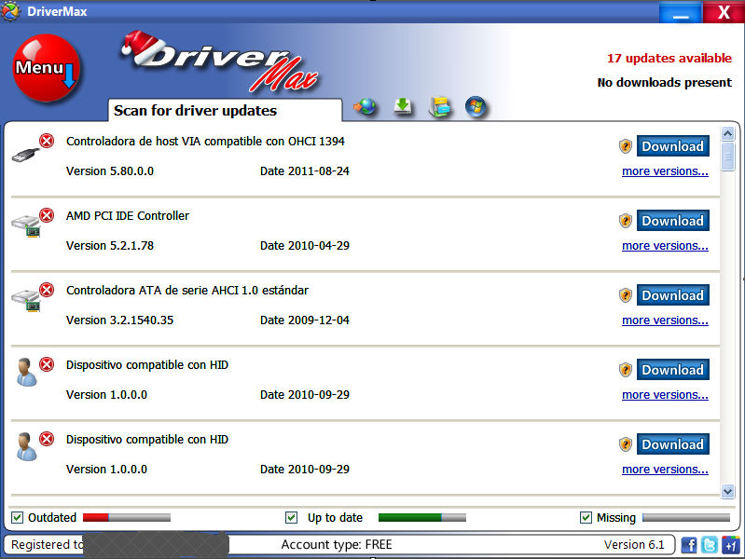Select Controladora ATA de serie AHCI 1.0 estándar
This screenshot has width=745, height=559.
click(187, 290)
